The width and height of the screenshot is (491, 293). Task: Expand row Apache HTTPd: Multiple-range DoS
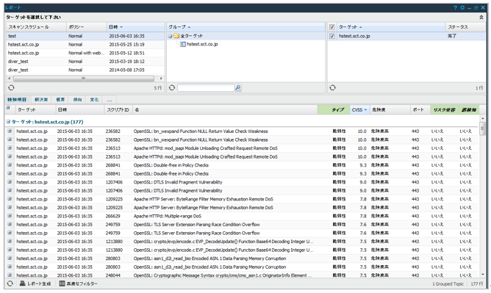(x=10, y=216)
